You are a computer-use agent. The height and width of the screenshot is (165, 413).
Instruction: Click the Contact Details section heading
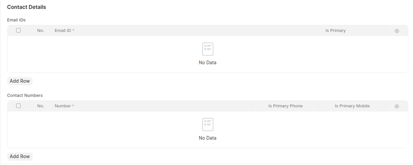[26, 7]
